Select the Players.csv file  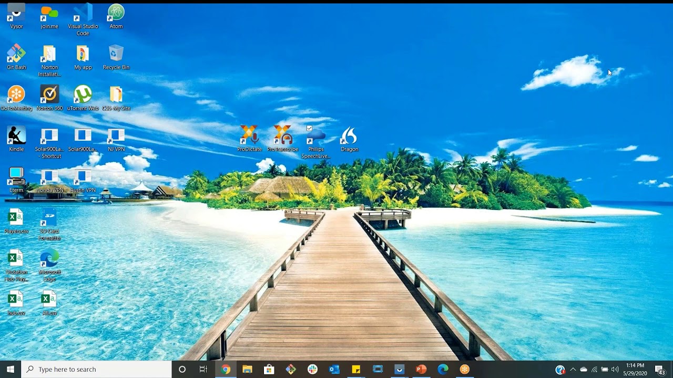pyautogui.click(x=16, y=222)
